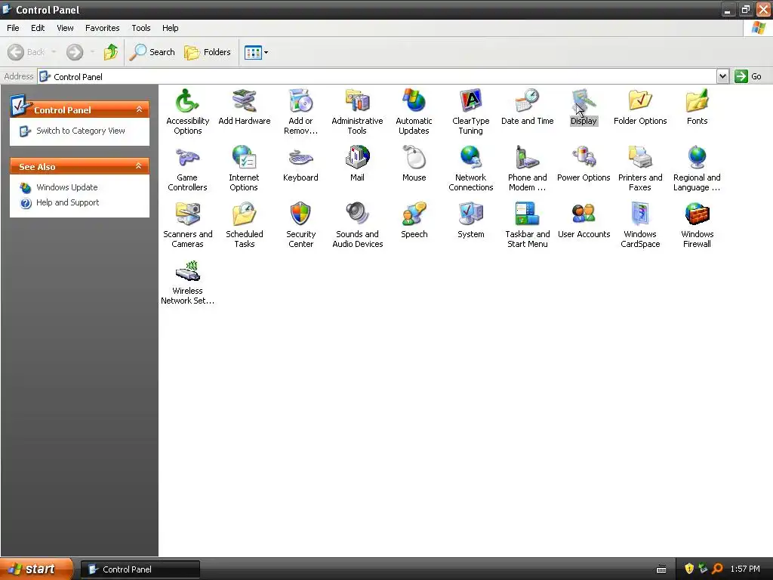Collapse the Control Panel sidebar section

139,110
